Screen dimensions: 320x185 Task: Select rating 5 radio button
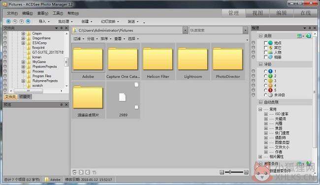(265, 90)
